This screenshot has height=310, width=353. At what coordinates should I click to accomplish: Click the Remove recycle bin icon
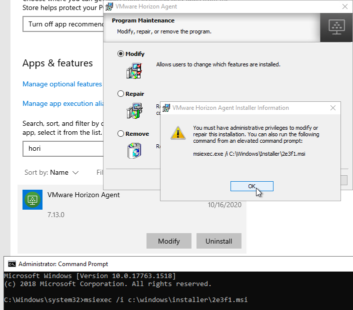(x=134, y=151)
